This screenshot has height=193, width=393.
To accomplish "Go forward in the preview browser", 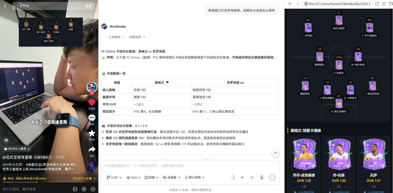I will coord(297,4).
